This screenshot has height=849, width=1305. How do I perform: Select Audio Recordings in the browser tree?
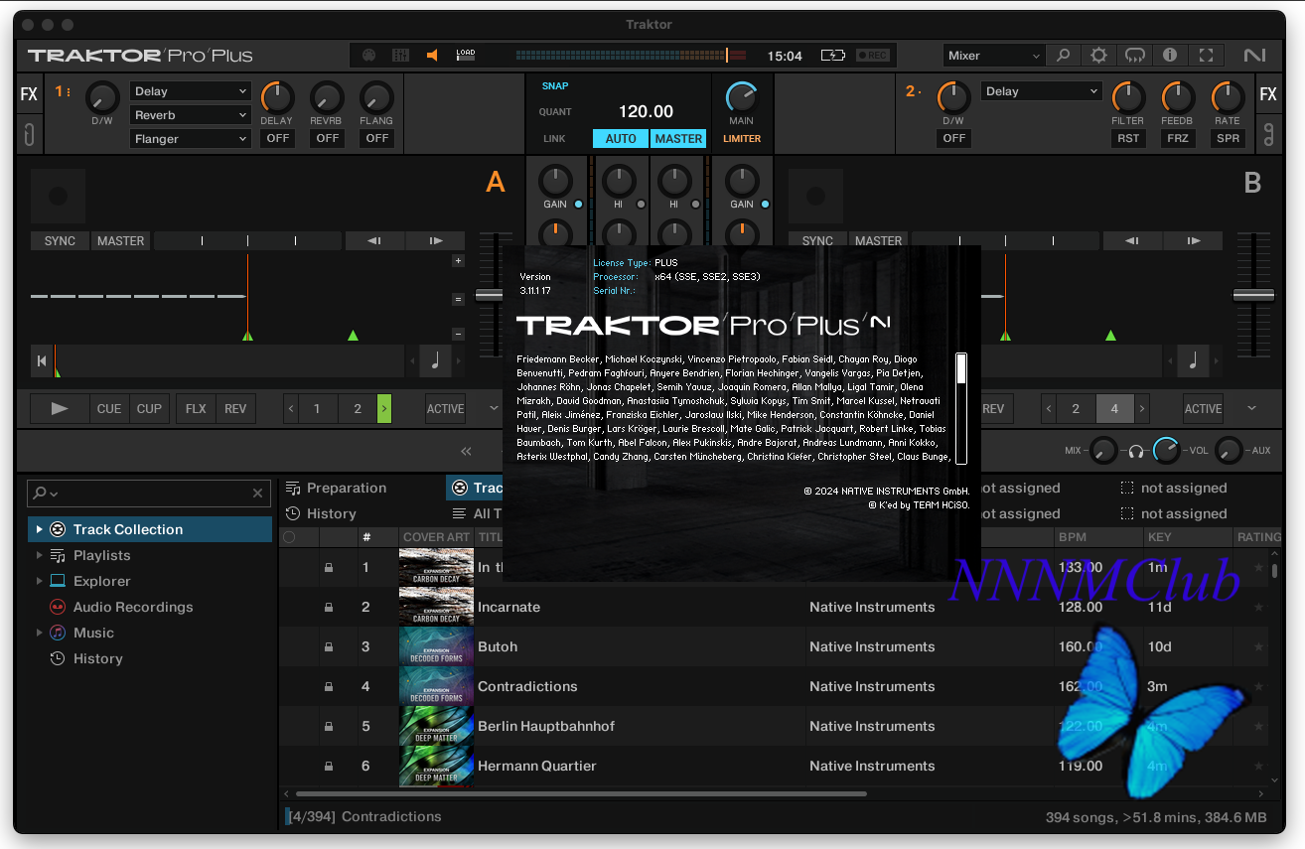[x=133, y=607]
